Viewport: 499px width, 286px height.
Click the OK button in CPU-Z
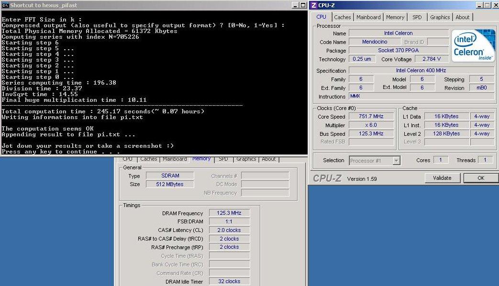pyautogui.click(x=481, y=178)
